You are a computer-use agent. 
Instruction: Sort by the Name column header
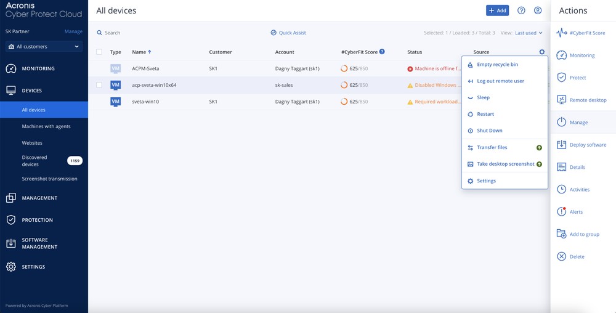142,52
